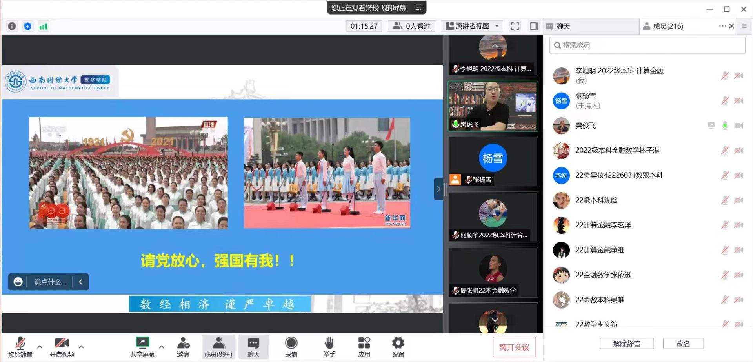Click the Leave Meeting button
The width and height of the screenshot is (753, 362).
click(514, 347)
